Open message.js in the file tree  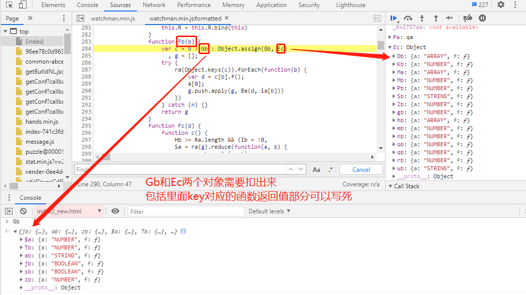[40, 142]
